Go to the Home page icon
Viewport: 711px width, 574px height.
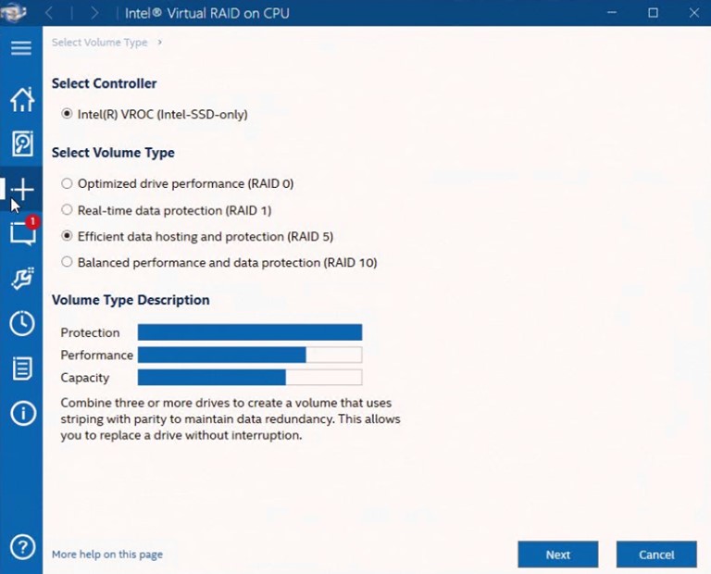point(22,99)
